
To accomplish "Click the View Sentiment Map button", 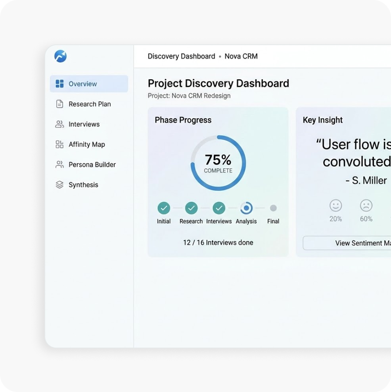I will coord(347,243).
